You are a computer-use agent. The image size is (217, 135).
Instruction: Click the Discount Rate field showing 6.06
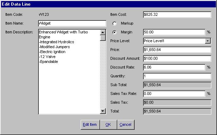174,67
